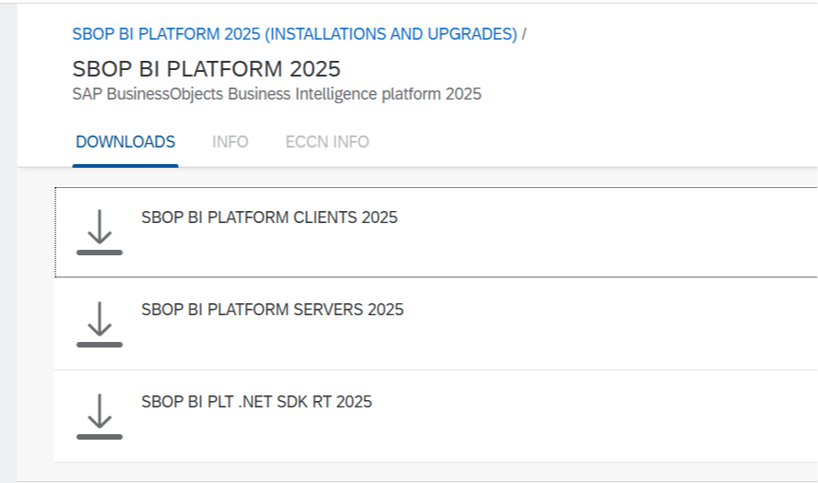Click the slash separator after the breadcrumb

click(x=524, y=34)
